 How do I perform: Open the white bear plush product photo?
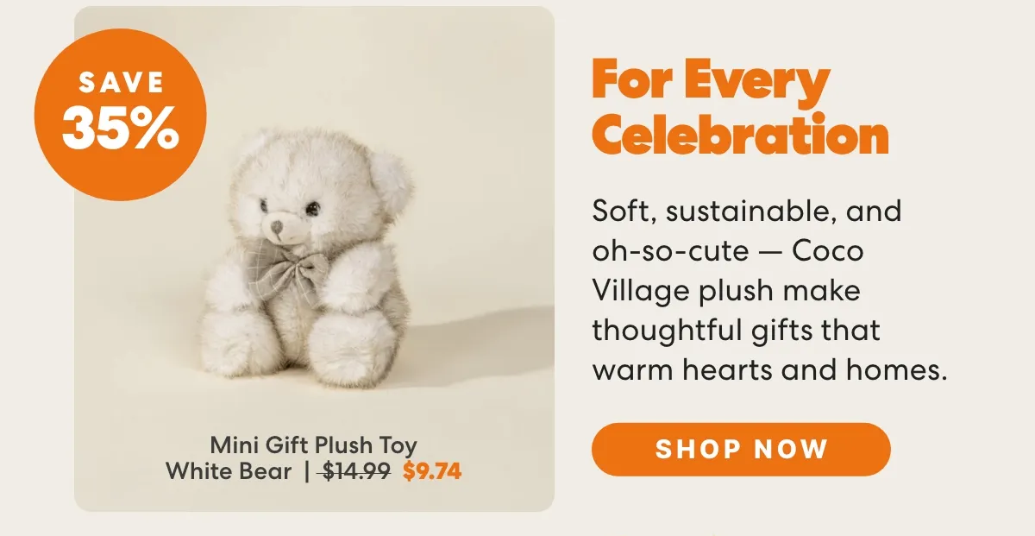314,259
